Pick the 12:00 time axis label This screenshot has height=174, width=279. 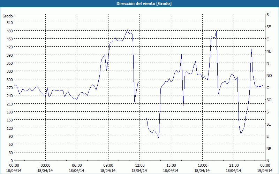click(140, 166)
